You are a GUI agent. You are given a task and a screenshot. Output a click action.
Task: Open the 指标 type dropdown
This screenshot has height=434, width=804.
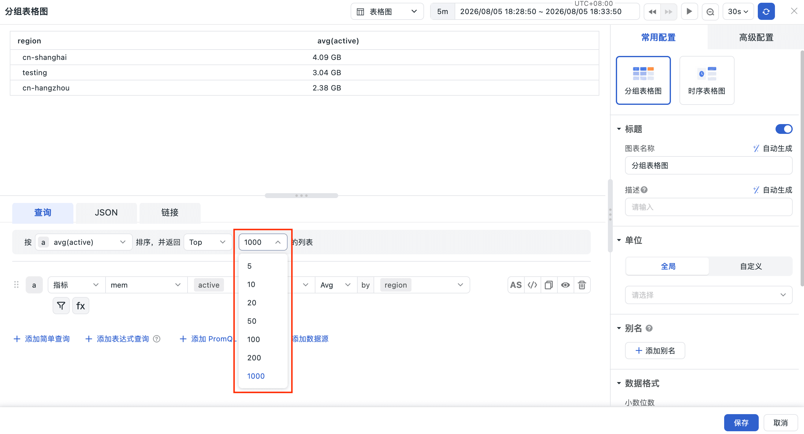pos(76,285)
